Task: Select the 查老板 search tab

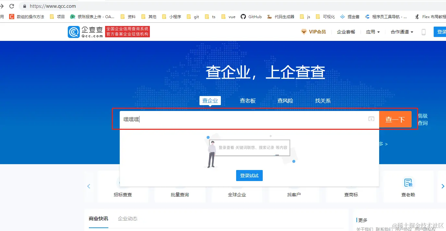Action: [x=248, y=101]
